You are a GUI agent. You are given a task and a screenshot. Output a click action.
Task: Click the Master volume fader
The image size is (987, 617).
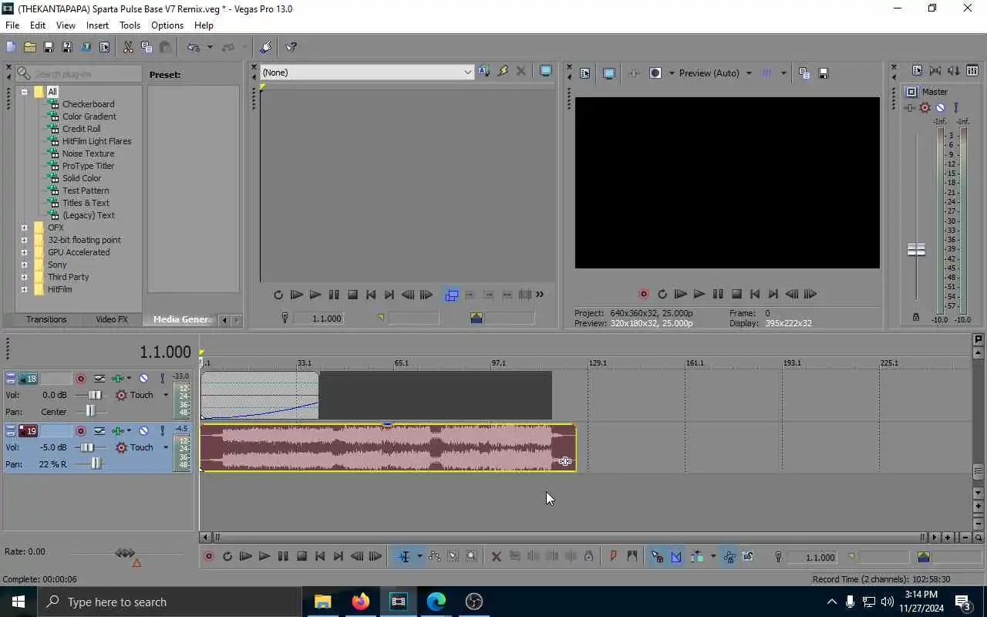916,250
